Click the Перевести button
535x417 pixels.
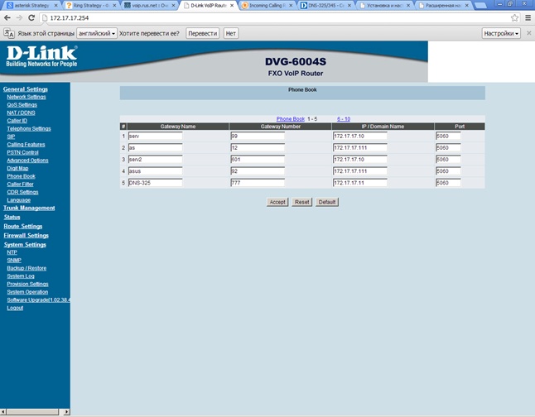pos(203,33)
